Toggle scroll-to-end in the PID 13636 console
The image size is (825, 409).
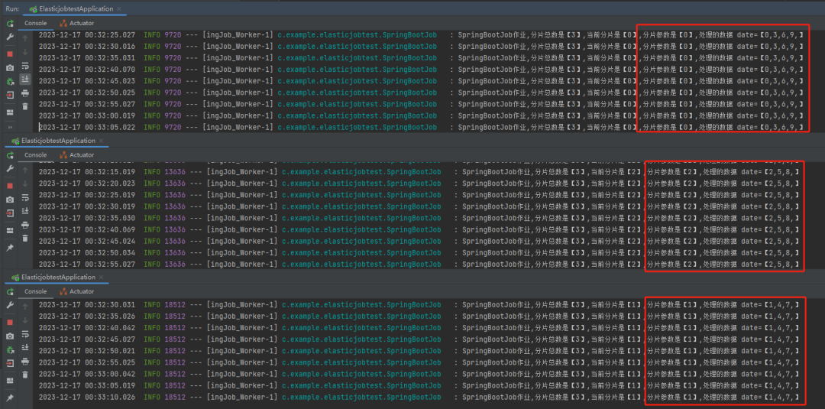tap(25, 210)
